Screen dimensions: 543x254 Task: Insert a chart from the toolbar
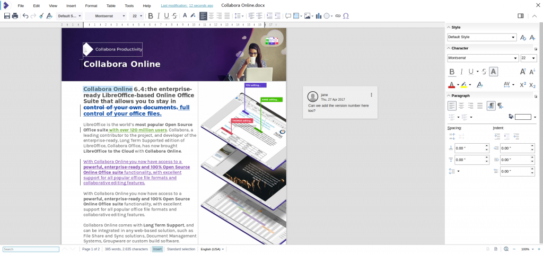319,16
